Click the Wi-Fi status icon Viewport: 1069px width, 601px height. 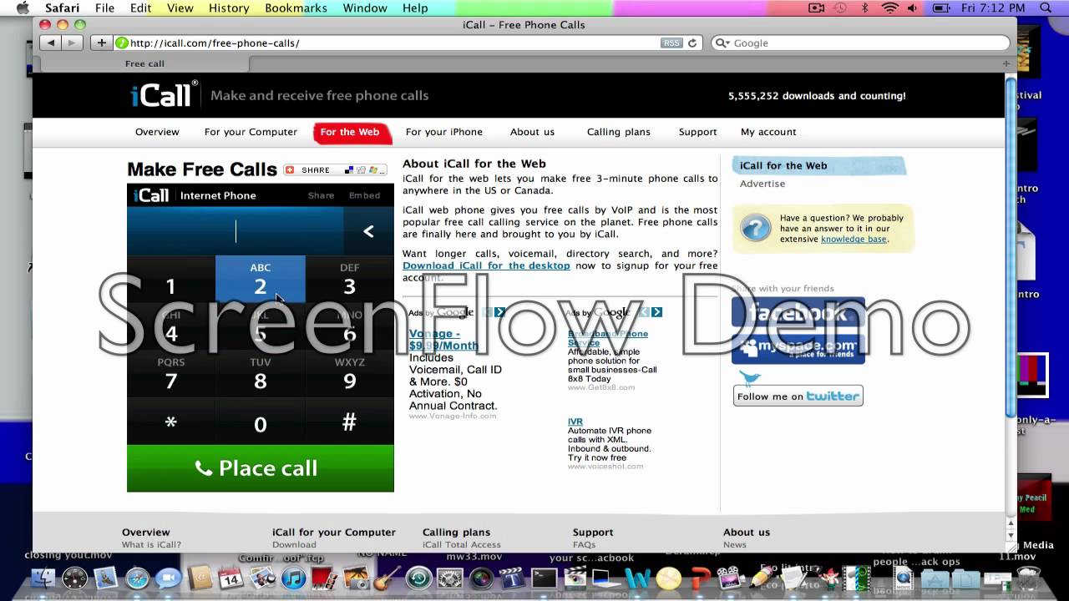point(889,8)
